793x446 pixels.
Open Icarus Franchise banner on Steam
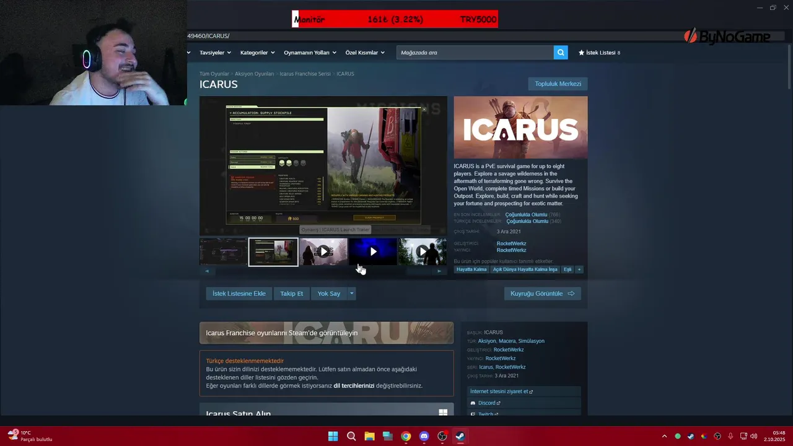pyautogui.click(x=326, y=333)
